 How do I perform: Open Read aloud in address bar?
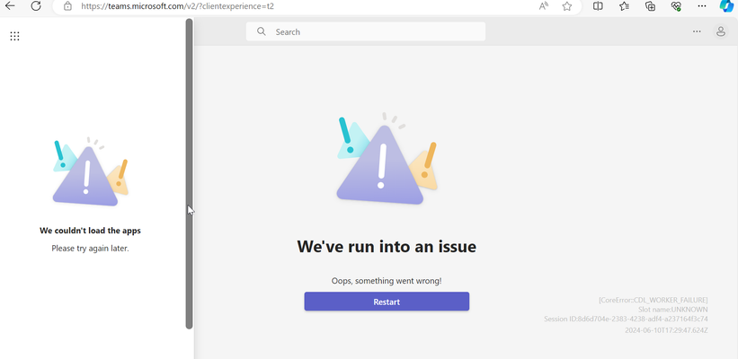[544, 6]
